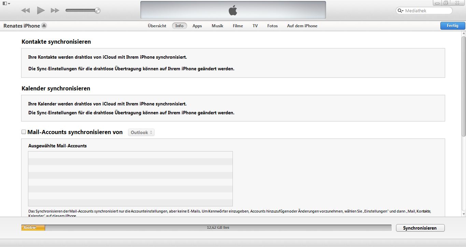
Task: Eject Renates iPhone with eject icon
Action: tap(44, 26)
